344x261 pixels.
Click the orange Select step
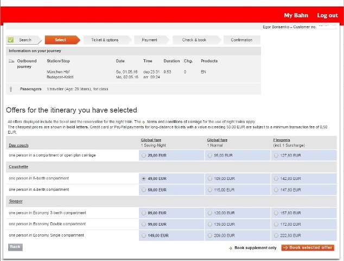click(62, 40)
